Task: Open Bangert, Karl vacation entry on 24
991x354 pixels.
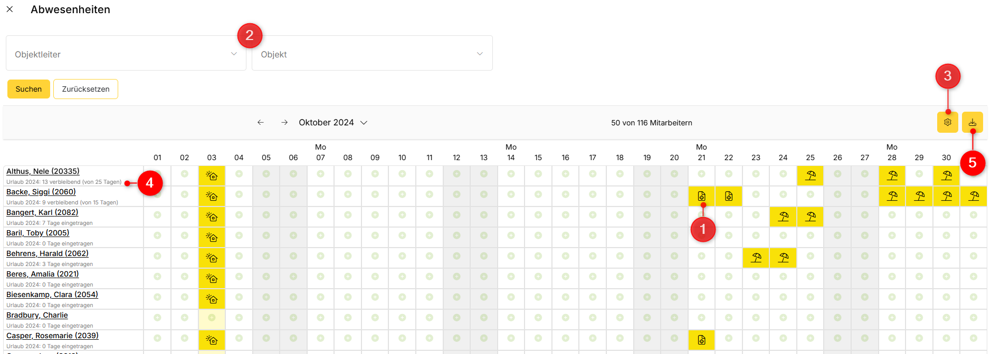Action: tap(783, 217)
